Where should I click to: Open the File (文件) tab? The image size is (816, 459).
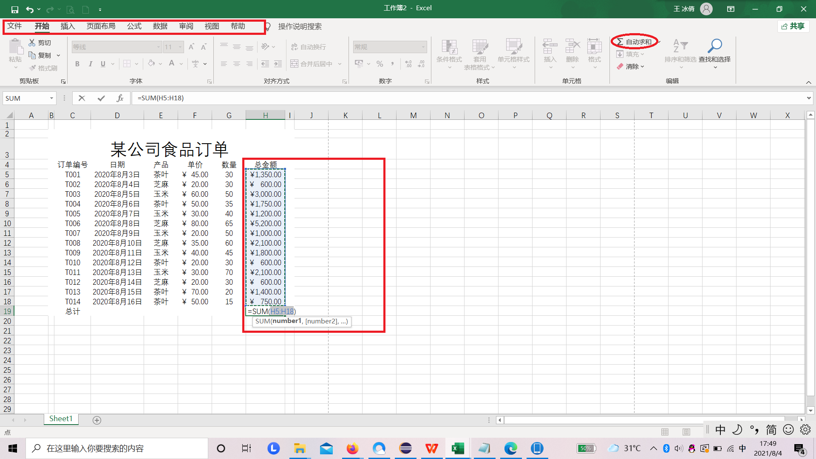(14, 26)
